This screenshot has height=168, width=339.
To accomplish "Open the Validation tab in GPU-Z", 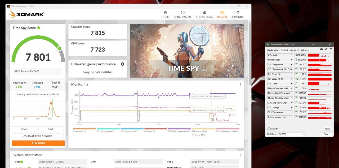I will (305, 50).
